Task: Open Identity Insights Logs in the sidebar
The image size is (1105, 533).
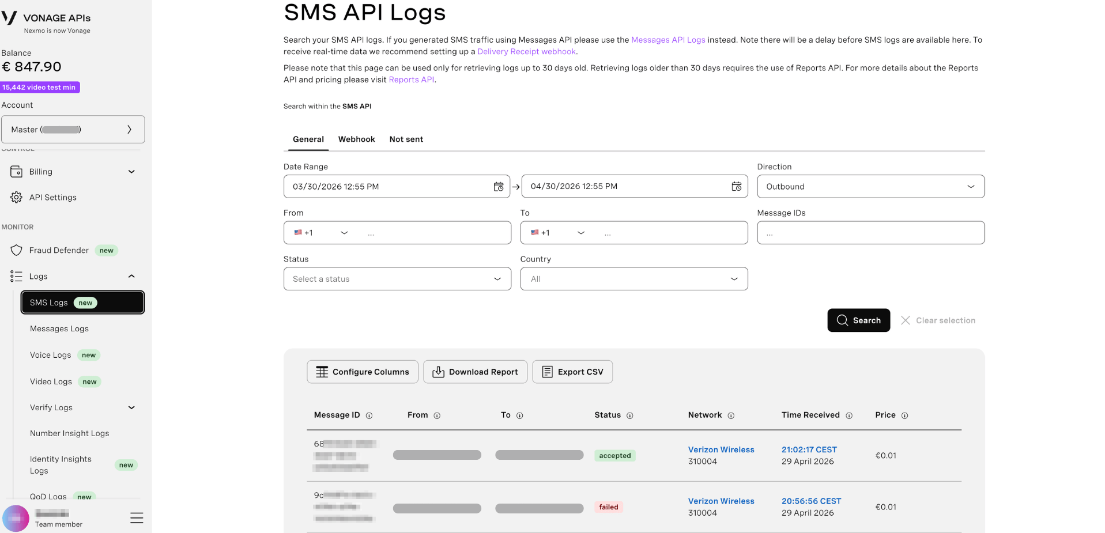Action: coord(61,465)
